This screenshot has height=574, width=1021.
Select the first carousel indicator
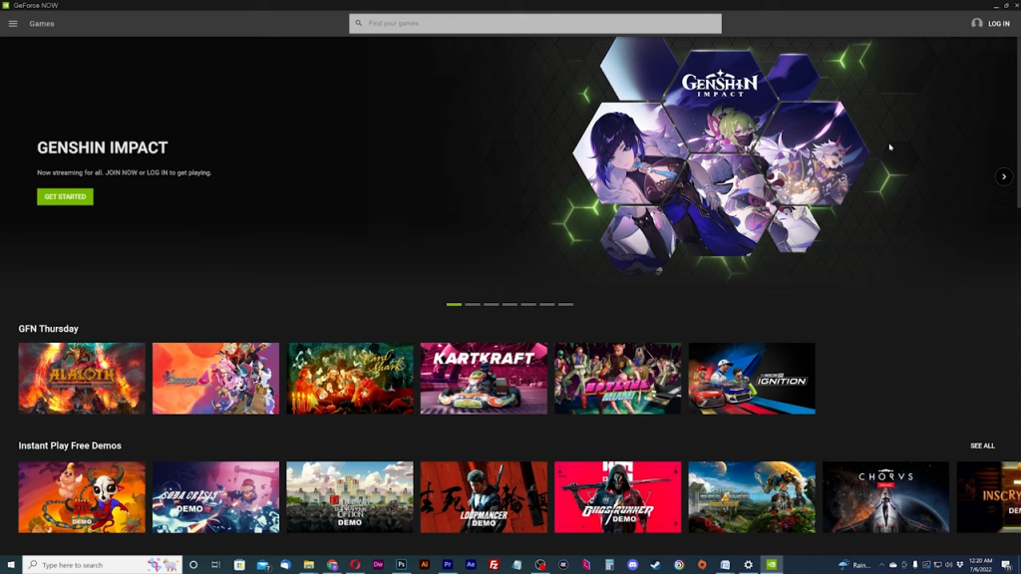coord(454,304)
